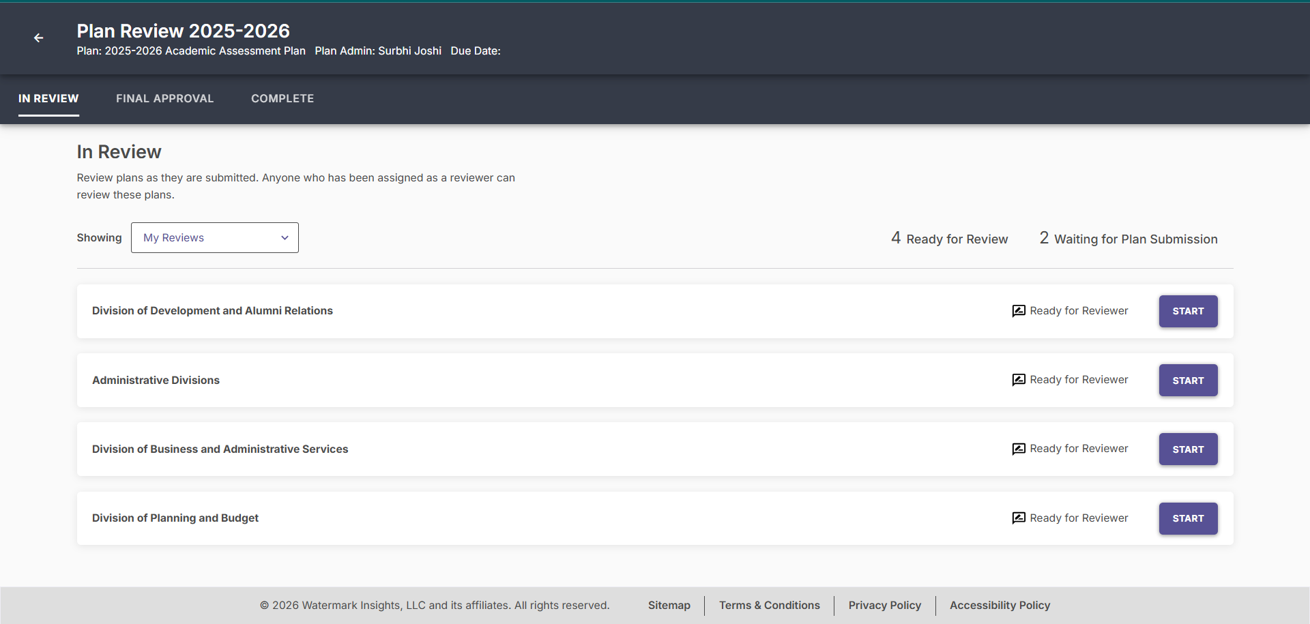Click the Watermark Insights copyright notice
The height and width of the screenshot is (624, 1310).
(435, 605)
